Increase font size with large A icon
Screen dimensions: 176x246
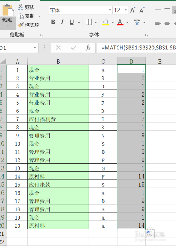(133, 10)
